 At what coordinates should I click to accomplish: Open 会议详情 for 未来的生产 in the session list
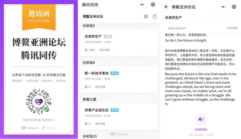point(104,50)
